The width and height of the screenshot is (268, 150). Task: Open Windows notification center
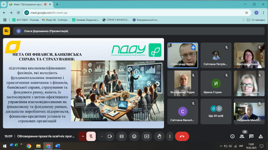261,146
